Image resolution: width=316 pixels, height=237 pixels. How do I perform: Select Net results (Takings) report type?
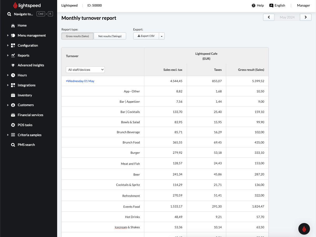110,36
